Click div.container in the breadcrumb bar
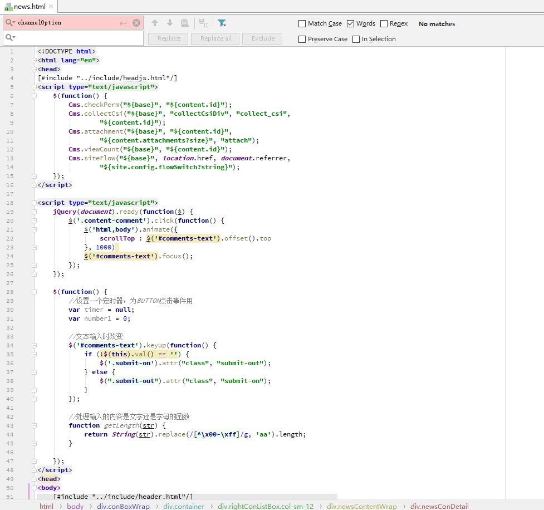This screenshot has width=544, height=510. 184,506
